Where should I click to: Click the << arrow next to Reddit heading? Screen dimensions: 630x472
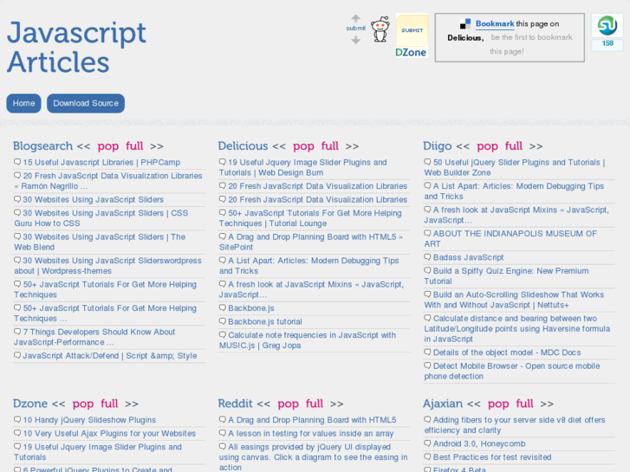[x=263, y=404]
